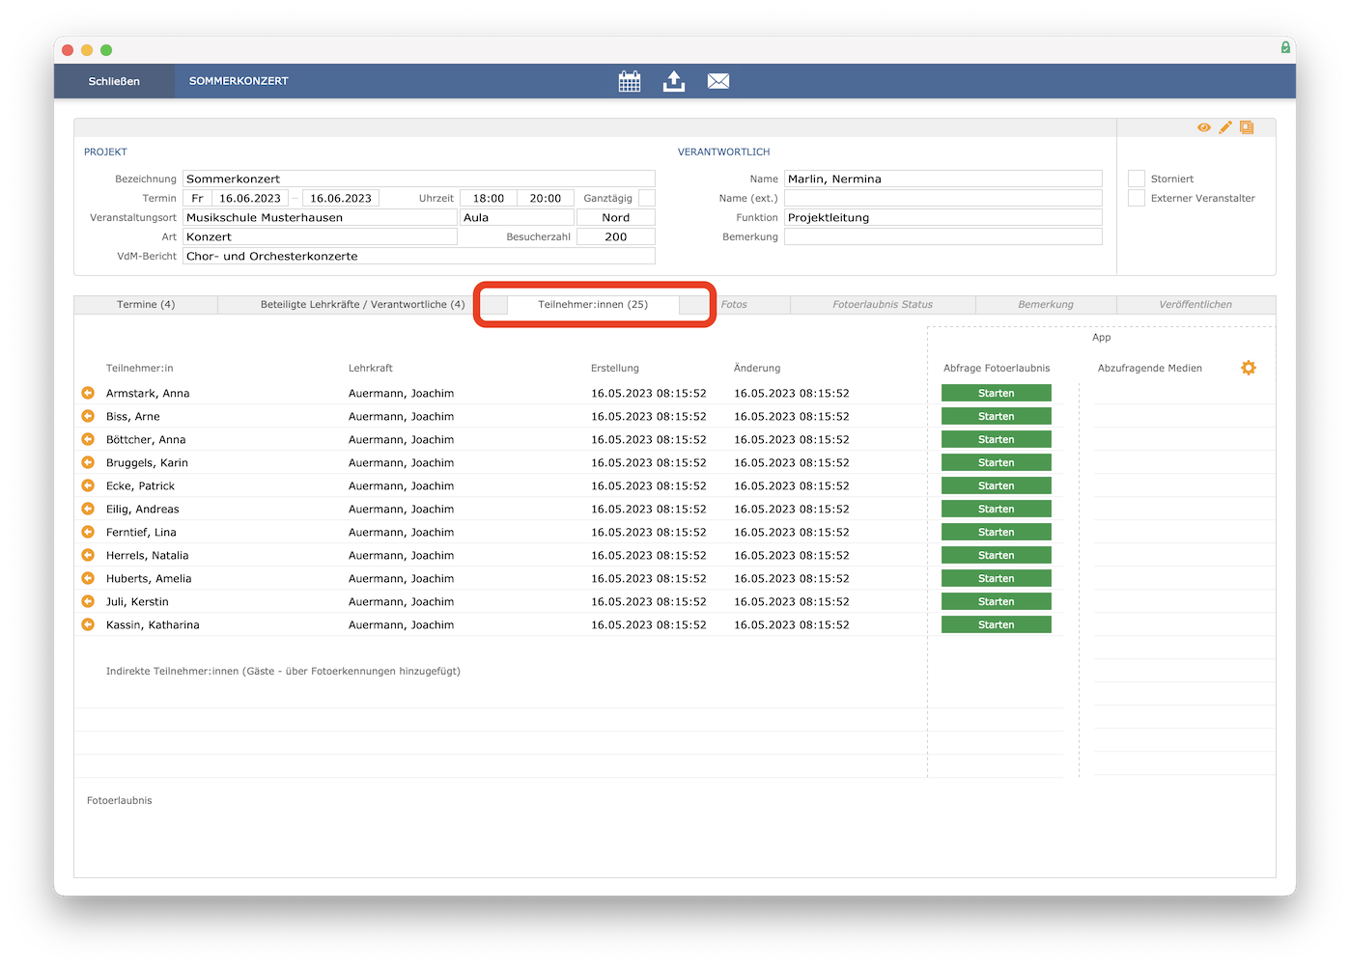Click Starten for Herrels, Natalia
1350x967 pixels.
(x=997, y=555)
